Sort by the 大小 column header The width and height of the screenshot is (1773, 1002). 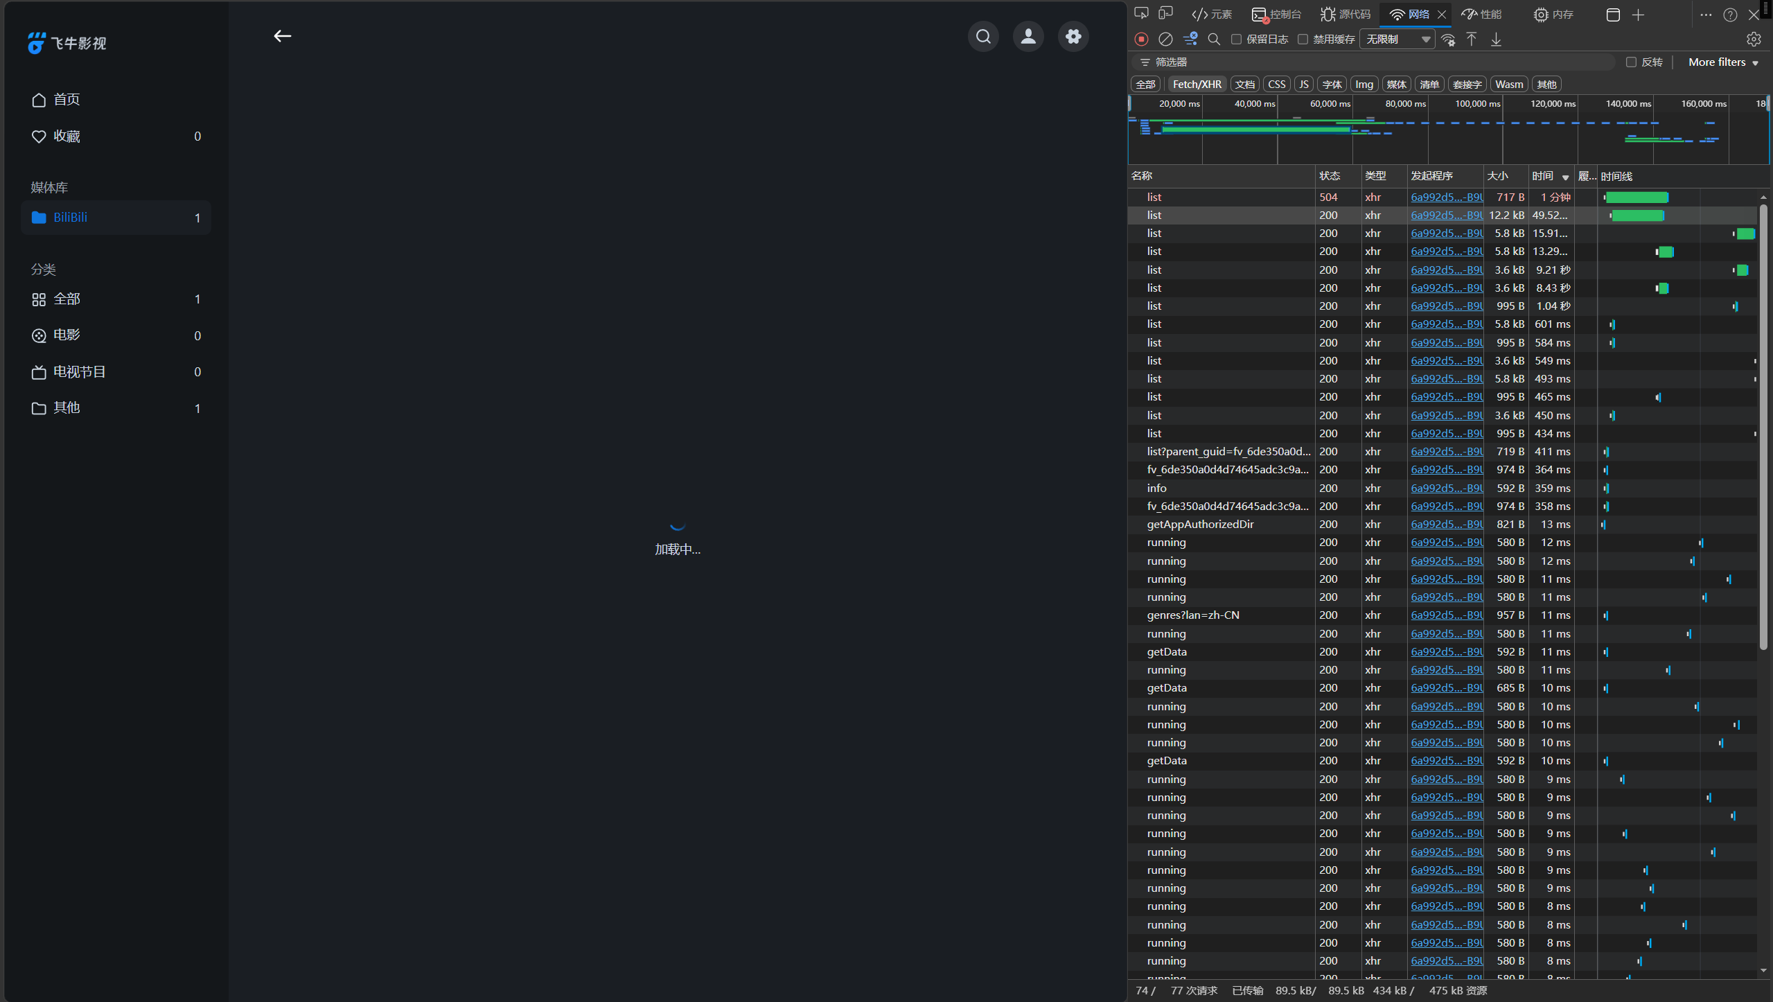point(1505,176)
